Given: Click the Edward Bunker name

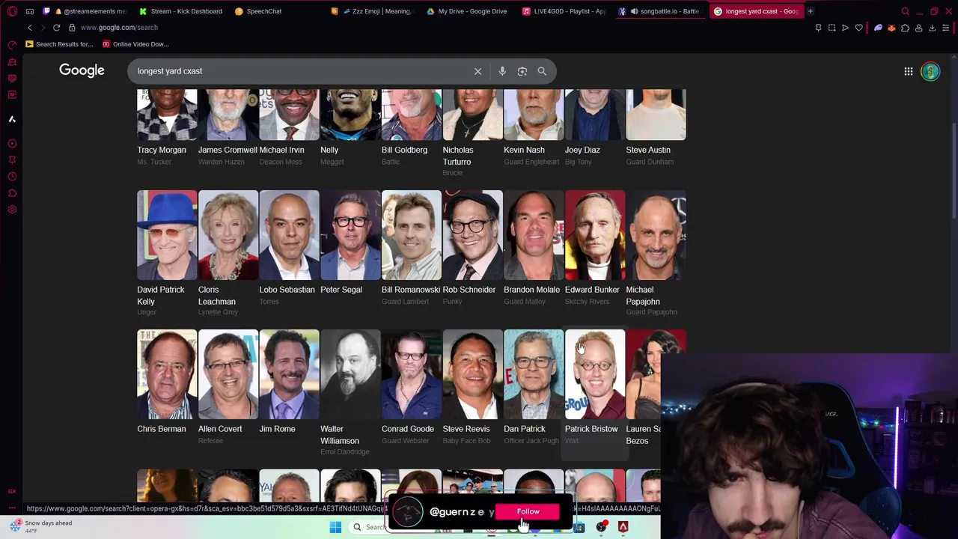Looking at the screenshot, I should click(x=592, y=290).
